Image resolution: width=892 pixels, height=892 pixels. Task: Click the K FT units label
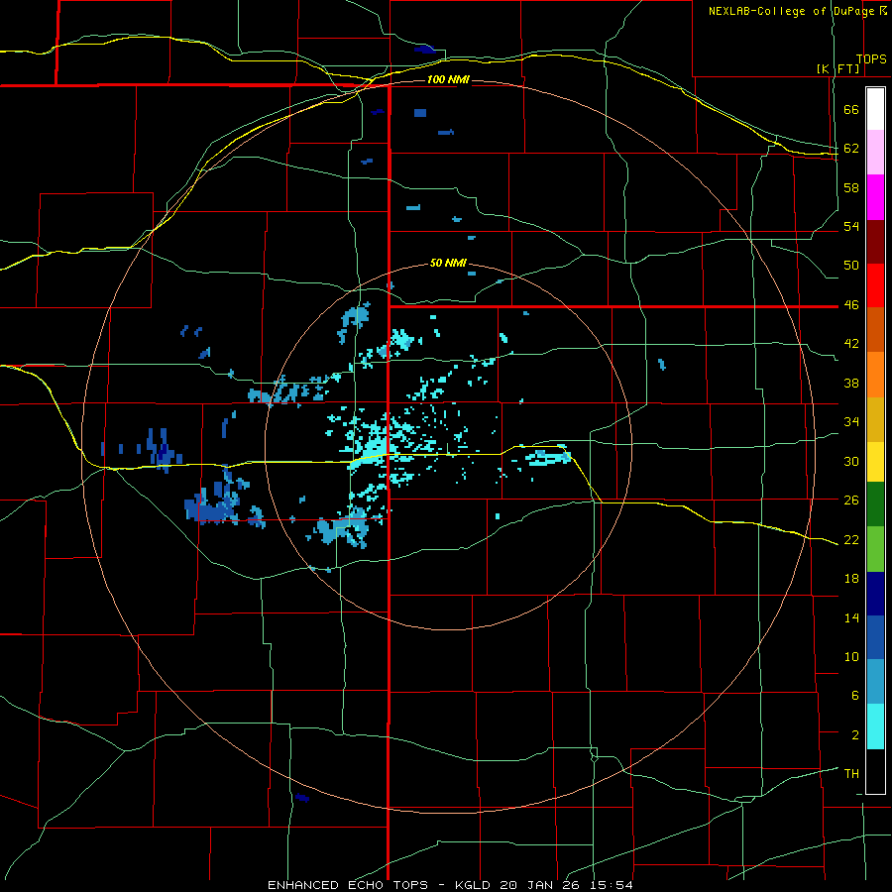click(x=838, y=68)
